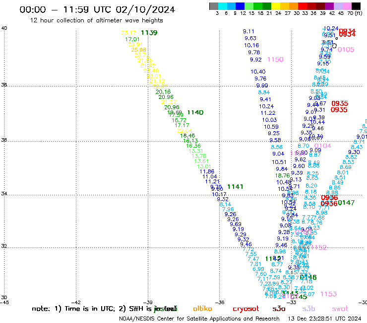Click the green time label 1139
Screen dimensions: 367x323
pyautogui.click(x=149, y=33)
